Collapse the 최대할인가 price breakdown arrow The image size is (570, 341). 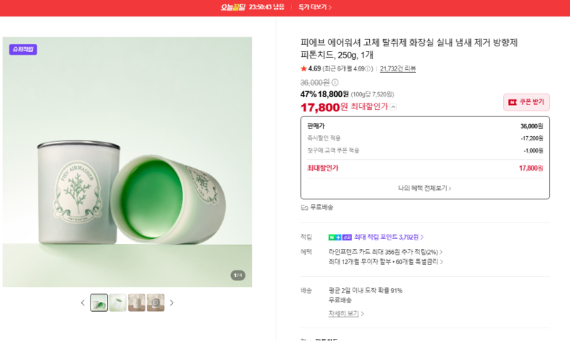pyautogui.click(x=393, y=107)
